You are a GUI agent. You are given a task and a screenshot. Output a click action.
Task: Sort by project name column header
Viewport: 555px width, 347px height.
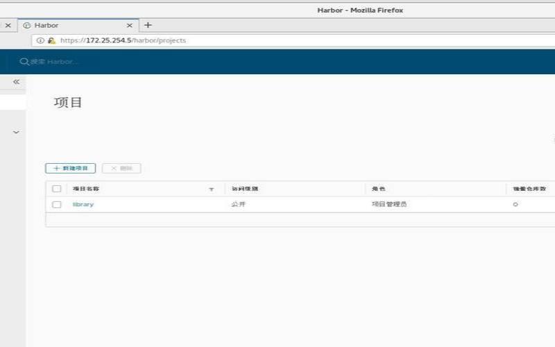(86, 189)
